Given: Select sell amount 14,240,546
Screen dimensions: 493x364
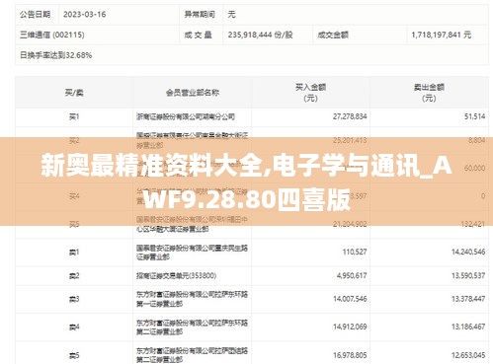Looking at the screenshot, I should coord(468,253).
